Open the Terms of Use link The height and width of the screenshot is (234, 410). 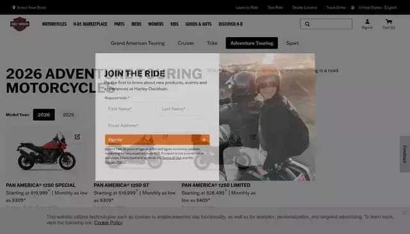[x=172, y=158]
